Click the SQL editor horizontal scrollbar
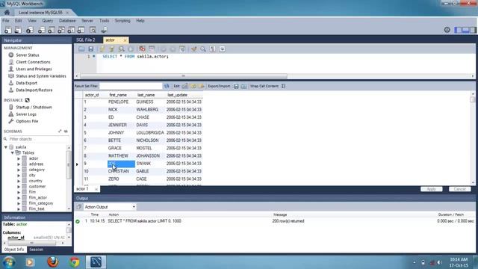The width and height of the screenshot is (478, 269). click(184, 76)
